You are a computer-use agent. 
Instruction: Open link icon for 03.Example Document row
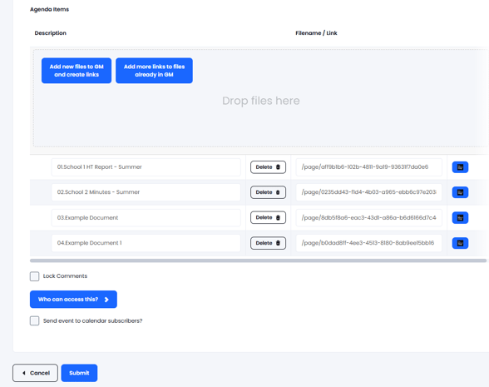(x=460, y=218)
